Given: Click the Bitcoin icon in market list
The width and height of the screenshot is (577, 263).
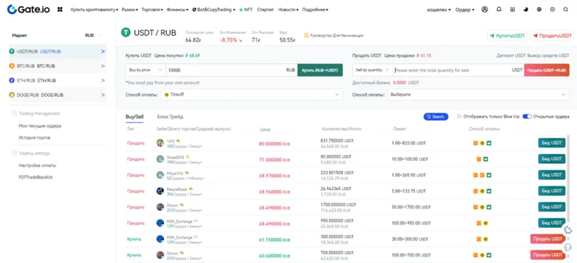Looking at the screenshot, I should coord(12,66).
